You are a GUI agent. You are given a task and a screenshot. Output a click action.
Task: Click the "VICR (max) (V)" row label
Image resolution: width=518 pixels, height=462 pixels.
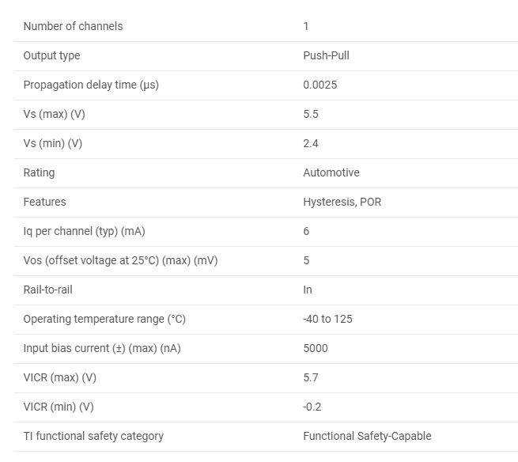click(x=59, y=377)
